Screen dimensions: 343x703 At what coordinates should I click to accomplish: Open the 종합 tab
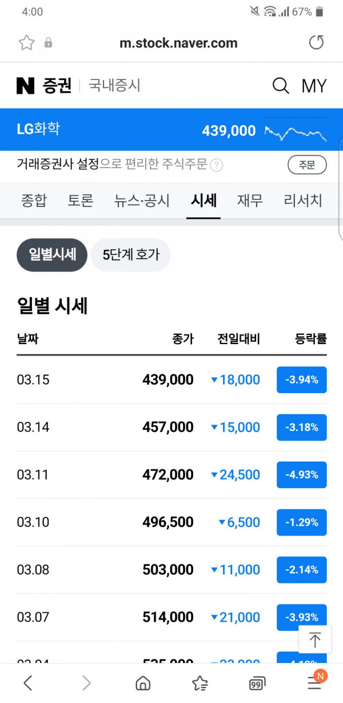pos(34,201)
